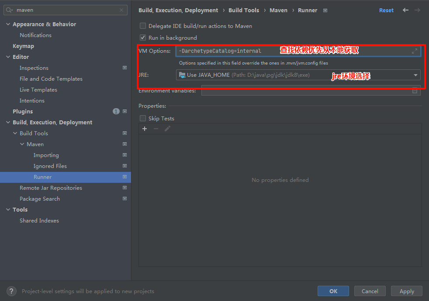Collapse Build, Execution, Deployment section

point(8,123)
